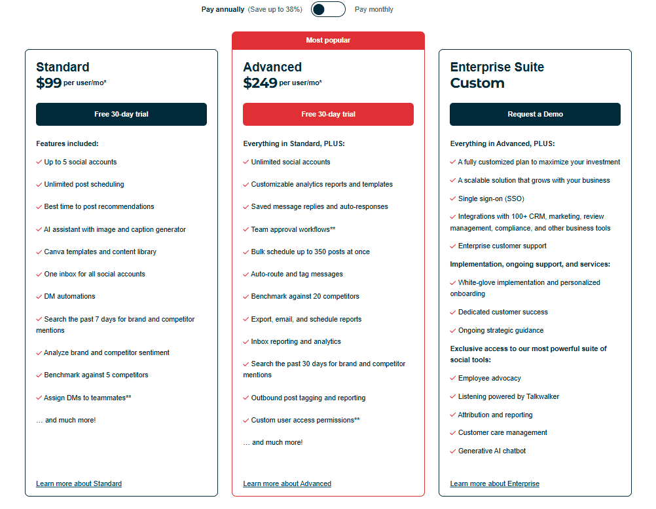Click the checkmark next to "Single sign-on (SSO)"
This screenshot has height=509, width=656.
click(453, 198)
